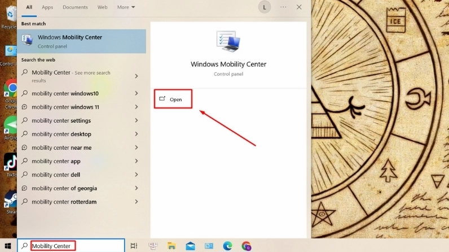Select 'mobility center dell' suggestion
The image size is (449, 252).
pos(56,175)
